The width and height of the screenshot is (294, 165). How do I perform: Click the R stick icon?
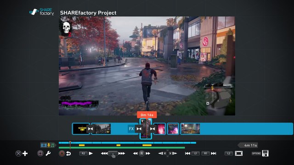click(x=141, y=154)
